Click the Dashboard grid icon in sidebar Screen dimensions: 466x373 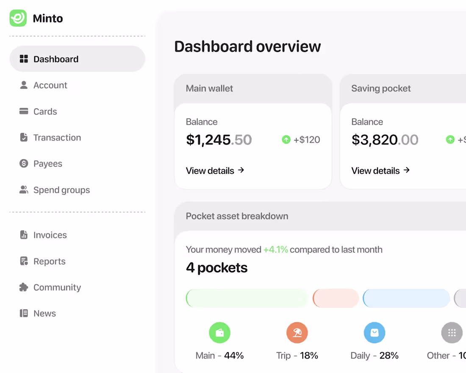pos(24,59)
